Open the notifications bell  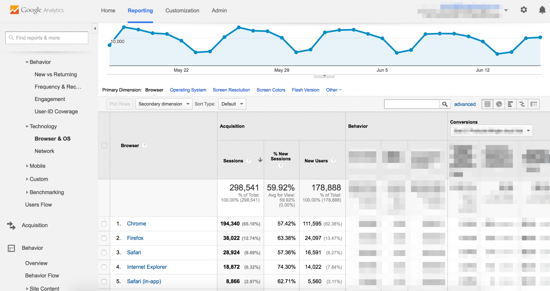pos(542,10)
